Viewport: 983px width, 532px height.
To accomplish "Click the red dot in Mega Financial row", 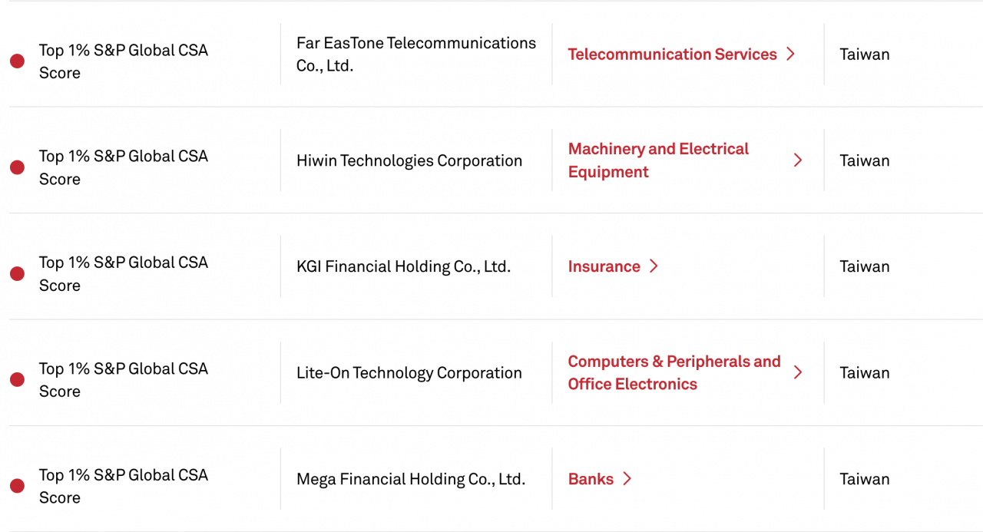I will [17, 485].
